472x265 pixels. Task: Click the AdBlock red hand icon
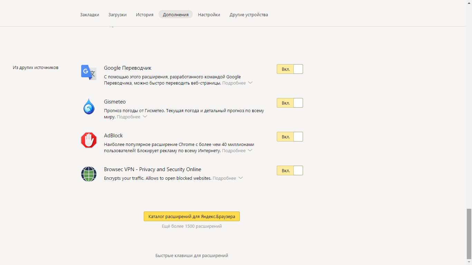(89, 140)
